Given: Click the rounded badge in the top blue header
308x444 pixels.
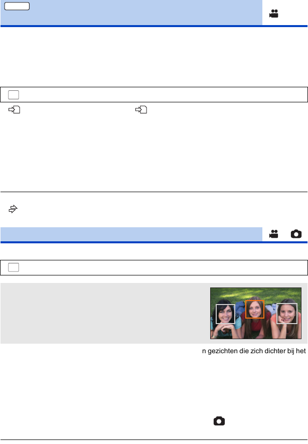Looking at the screenshot, I should [x=17, y=6].
